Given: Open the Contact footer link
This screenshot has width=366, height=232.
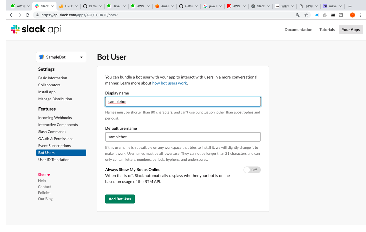Looking at the screenshot, I should click(x=44, y=187).
